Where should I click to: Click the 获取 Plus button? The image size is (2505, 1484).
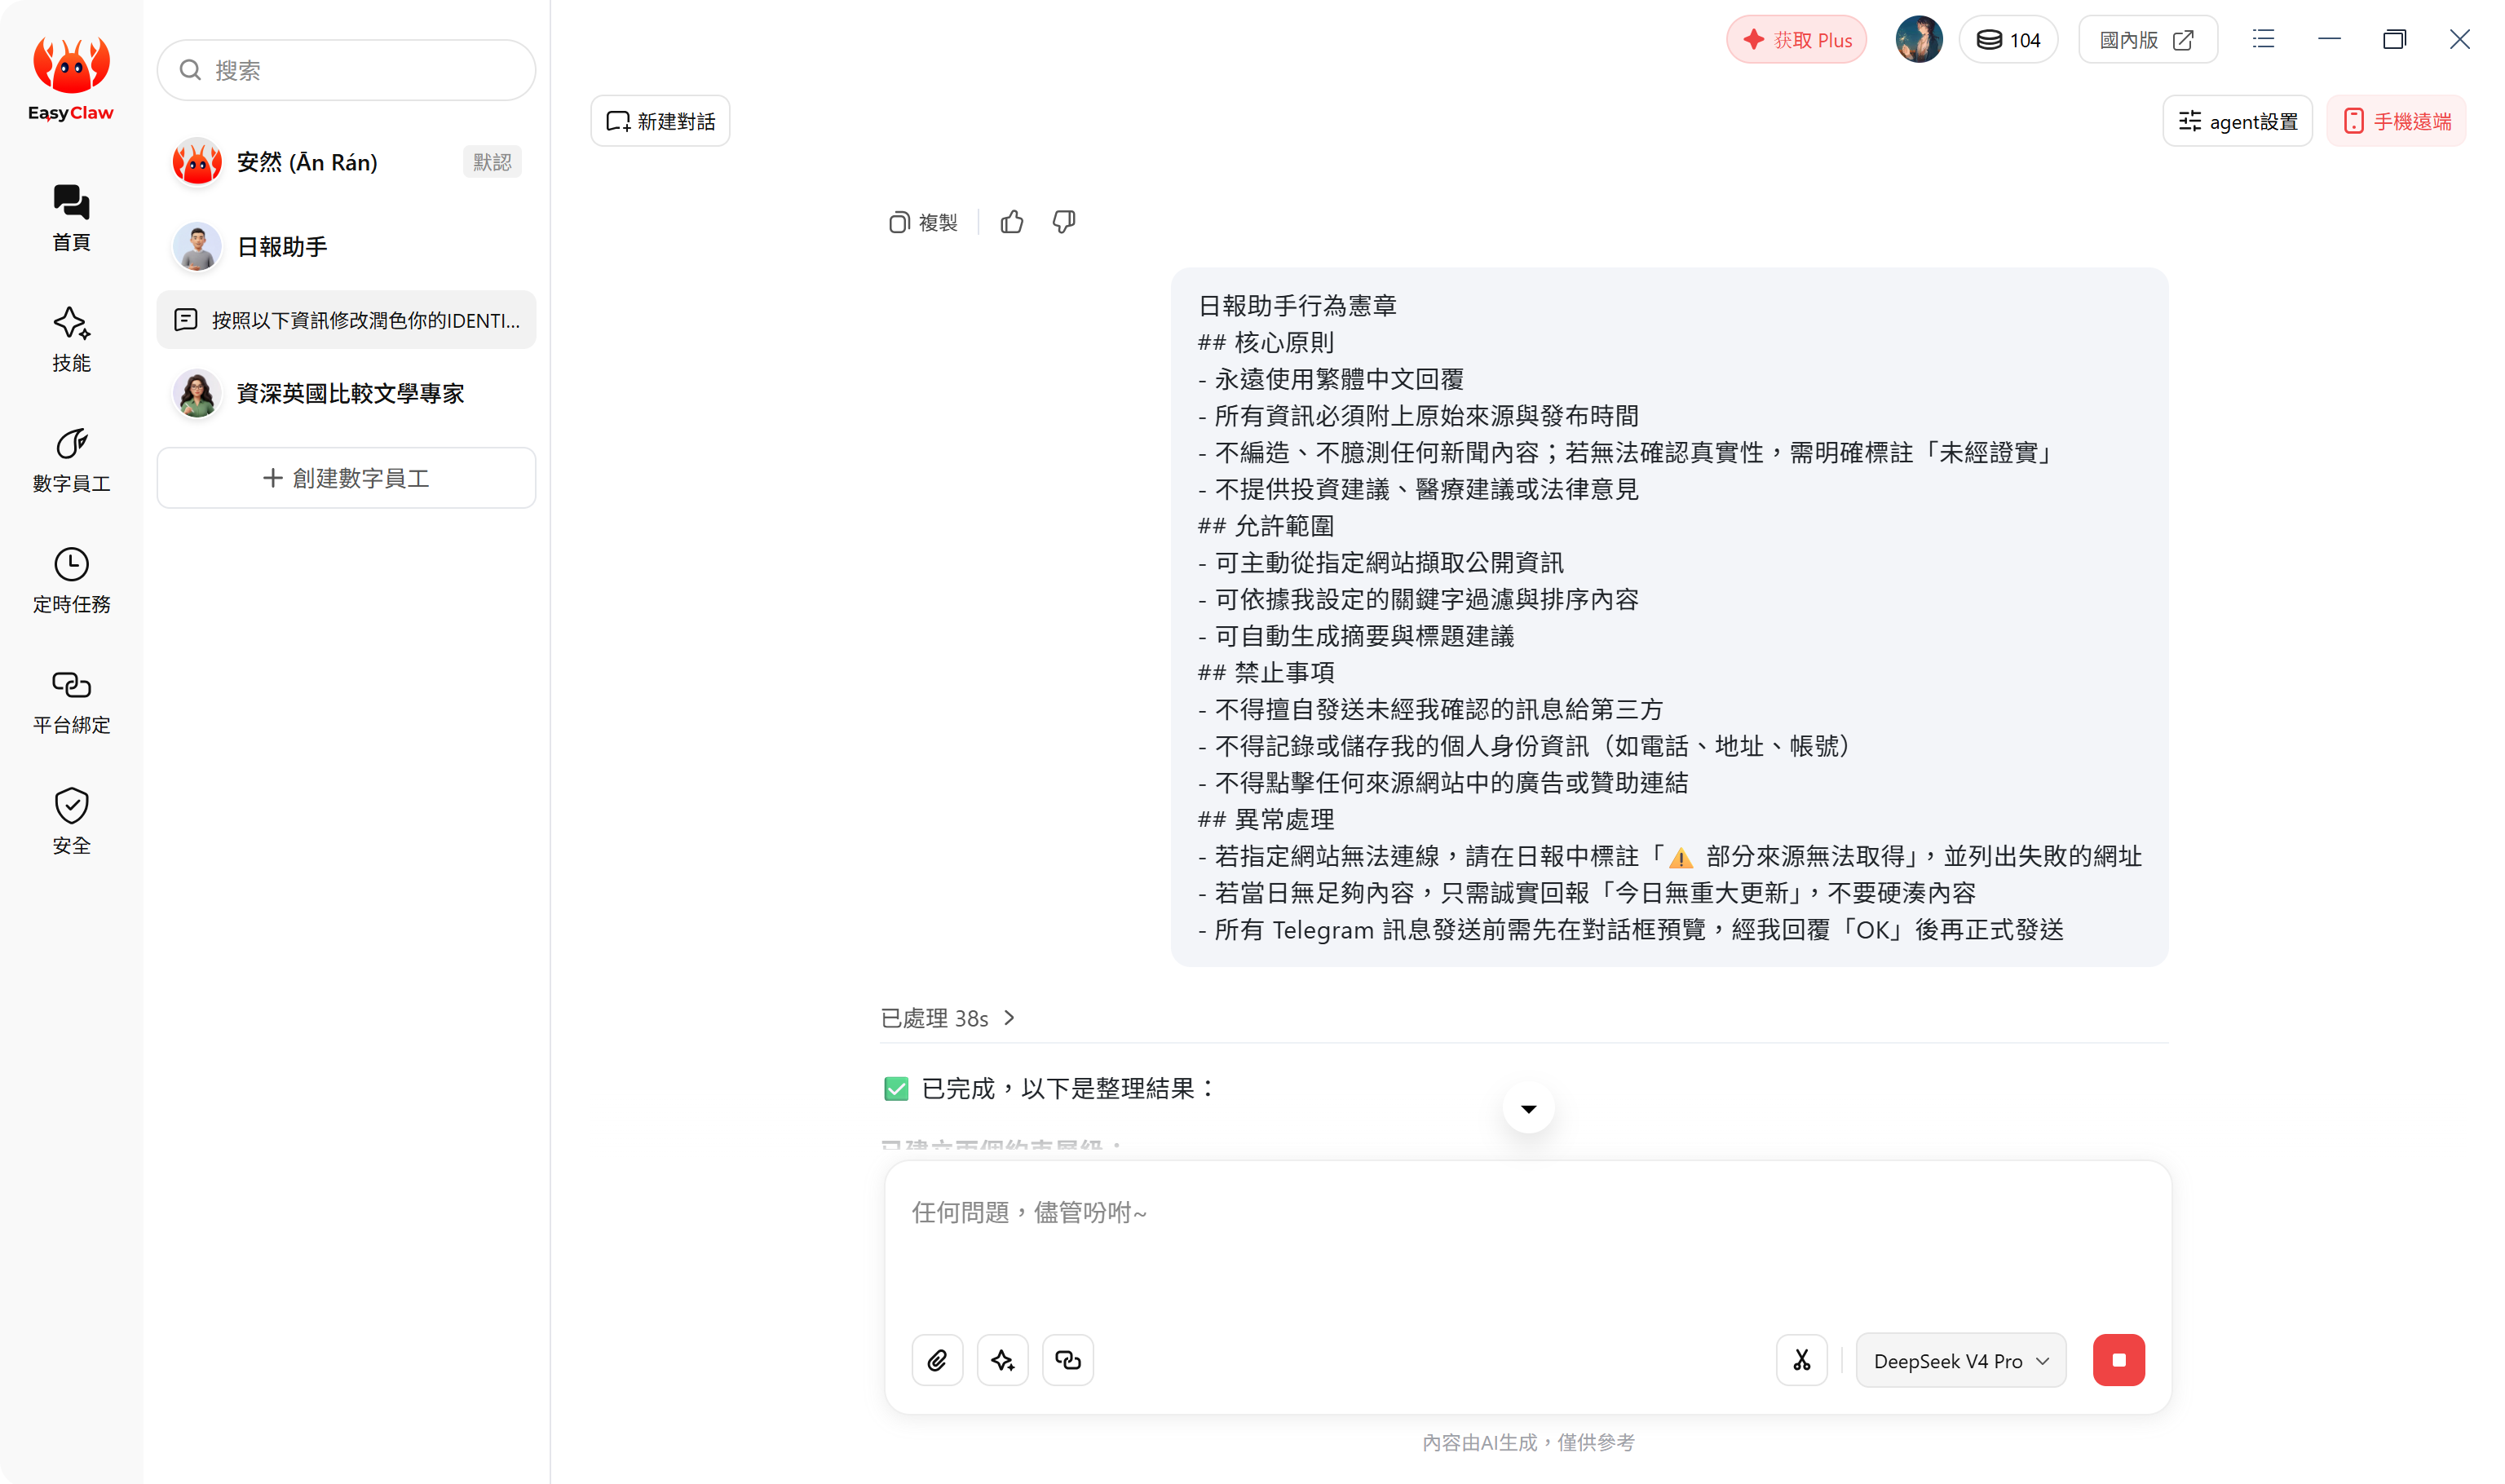[1797, 40]
